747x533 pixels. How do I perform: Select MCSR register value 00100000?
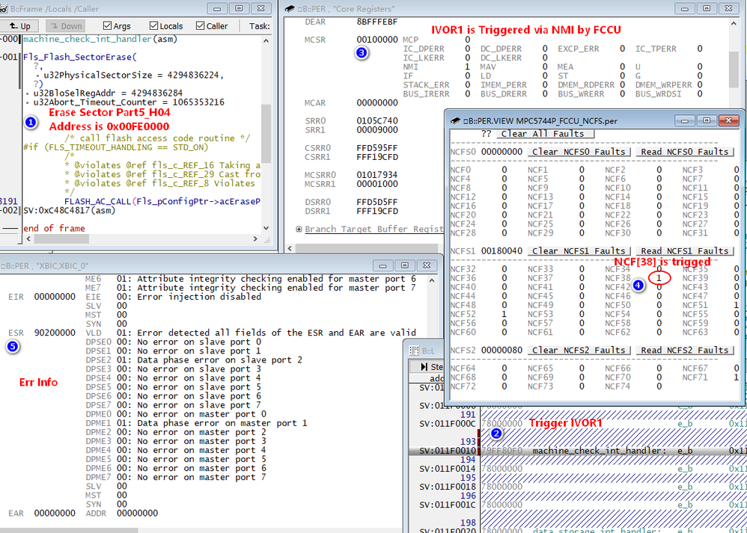coord(376,40)
